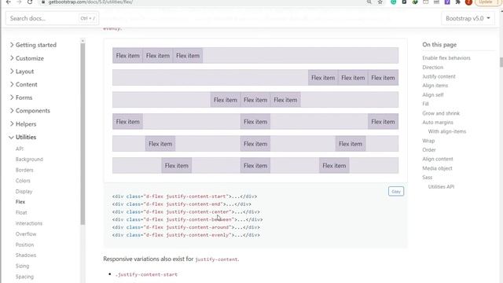Jump to Align content section
503x283 pixels.
click(x=438, y=159)
